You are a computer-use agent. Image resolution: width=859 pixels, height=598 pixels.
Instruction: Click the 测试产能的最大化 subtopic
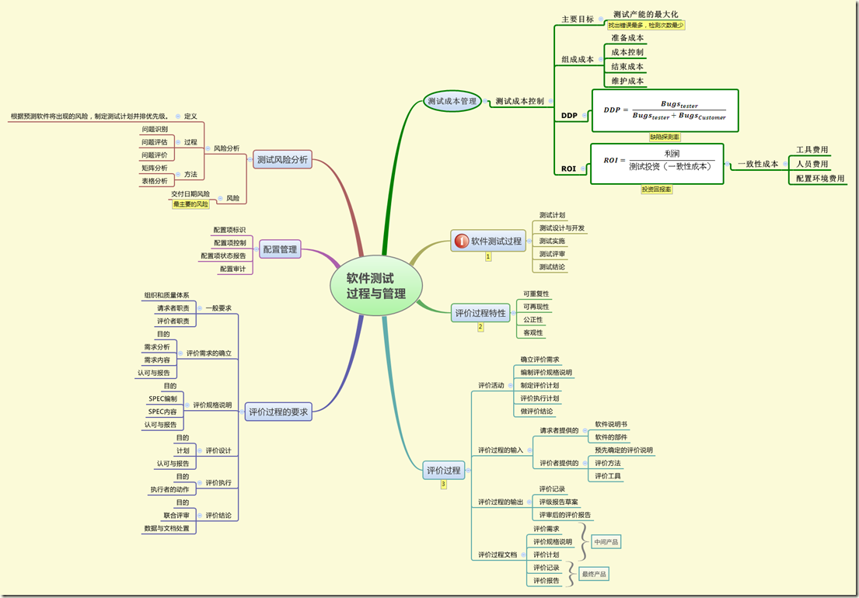[645, 14]
